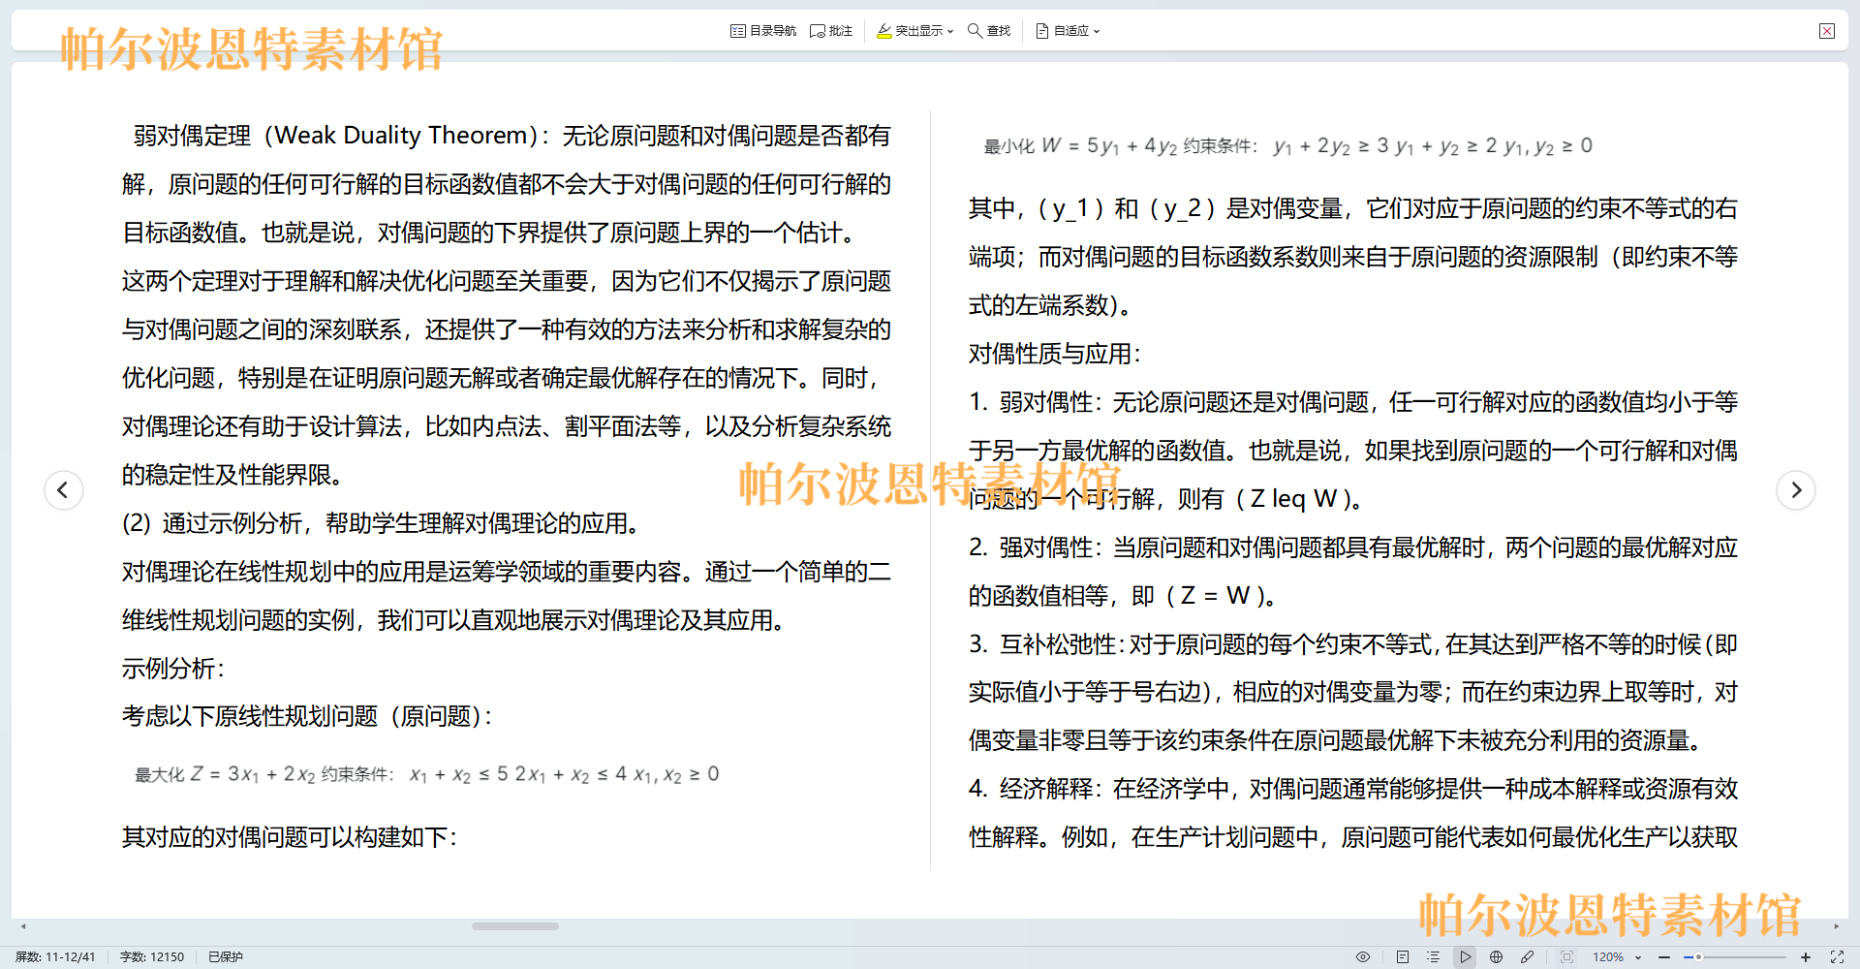Click the 目录导航 list icon
The height and width of the screenshot is (969, 1860).
click(x=737, y=31)
